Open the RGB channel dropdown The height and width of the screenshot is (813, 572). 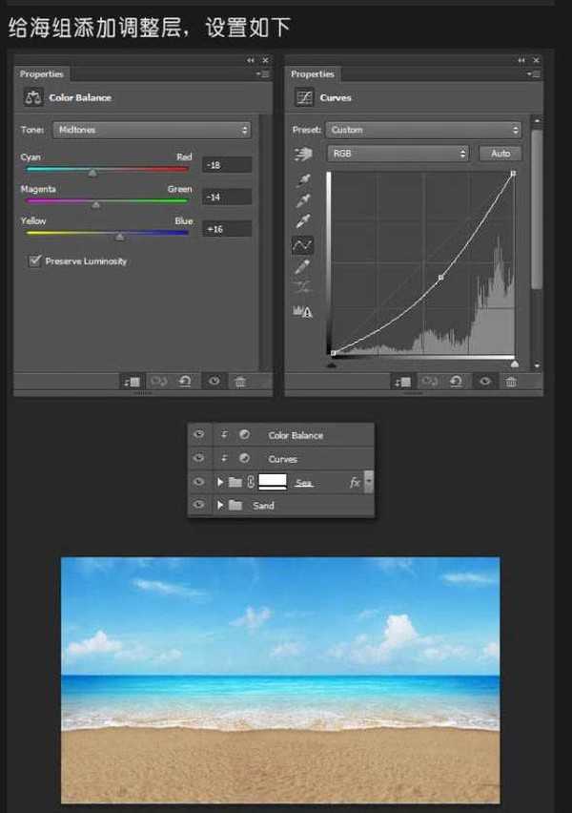point(398,154)
